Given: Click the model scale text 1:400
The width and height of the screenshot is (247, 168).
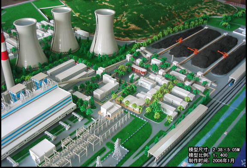Looking at the screenshot, I should coord(220,155).
